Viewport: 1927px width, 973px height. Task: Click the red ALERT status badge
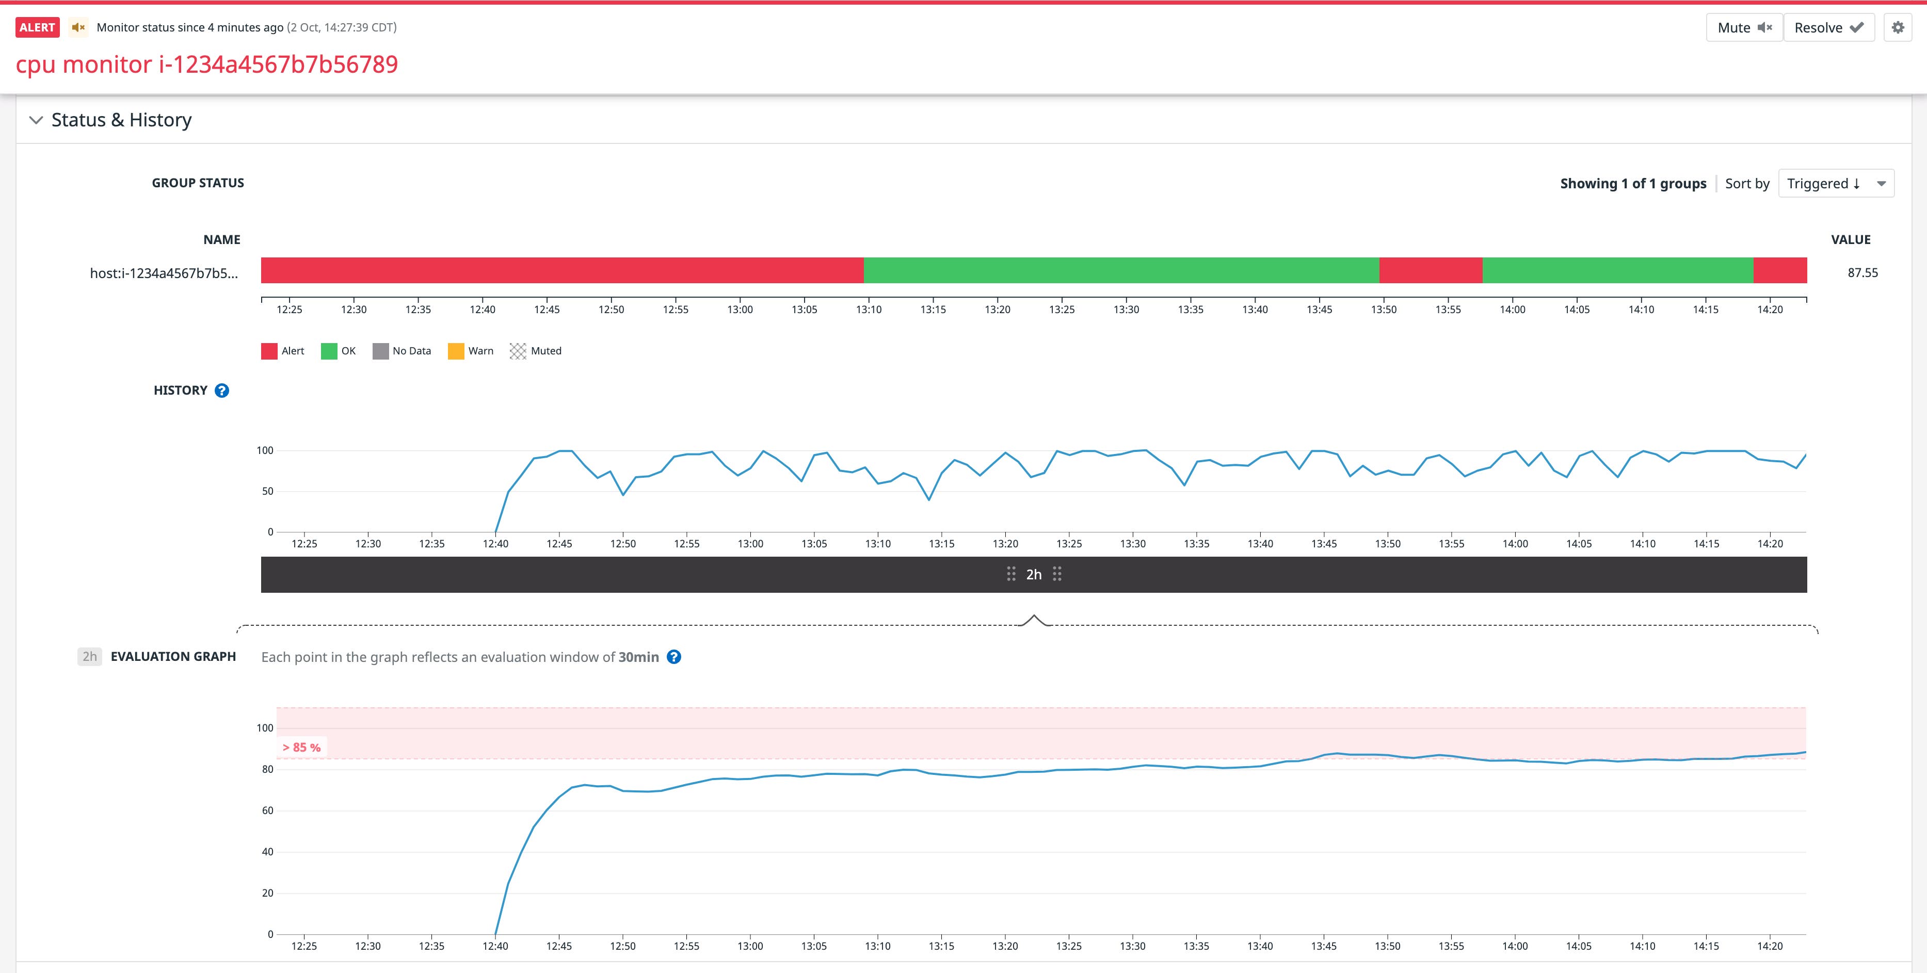[37, 28]
